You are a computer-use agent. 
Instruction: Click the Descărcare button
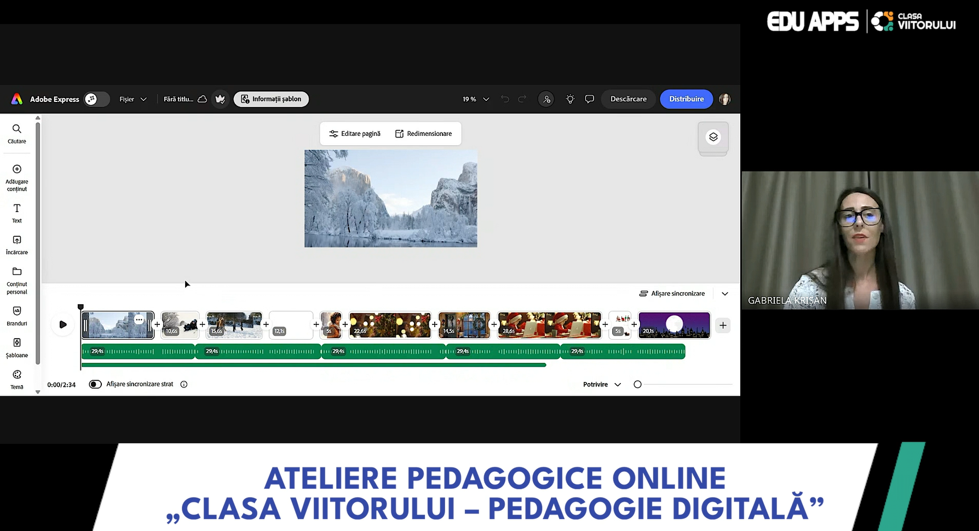pos(629,99)
